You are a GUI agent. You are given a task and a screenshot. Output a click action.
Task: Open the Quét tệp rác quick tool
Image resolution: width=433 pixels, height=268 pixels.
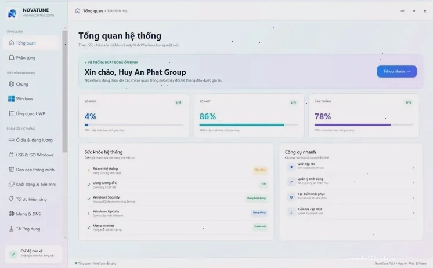pyautogui.click(x=351, y=167)
